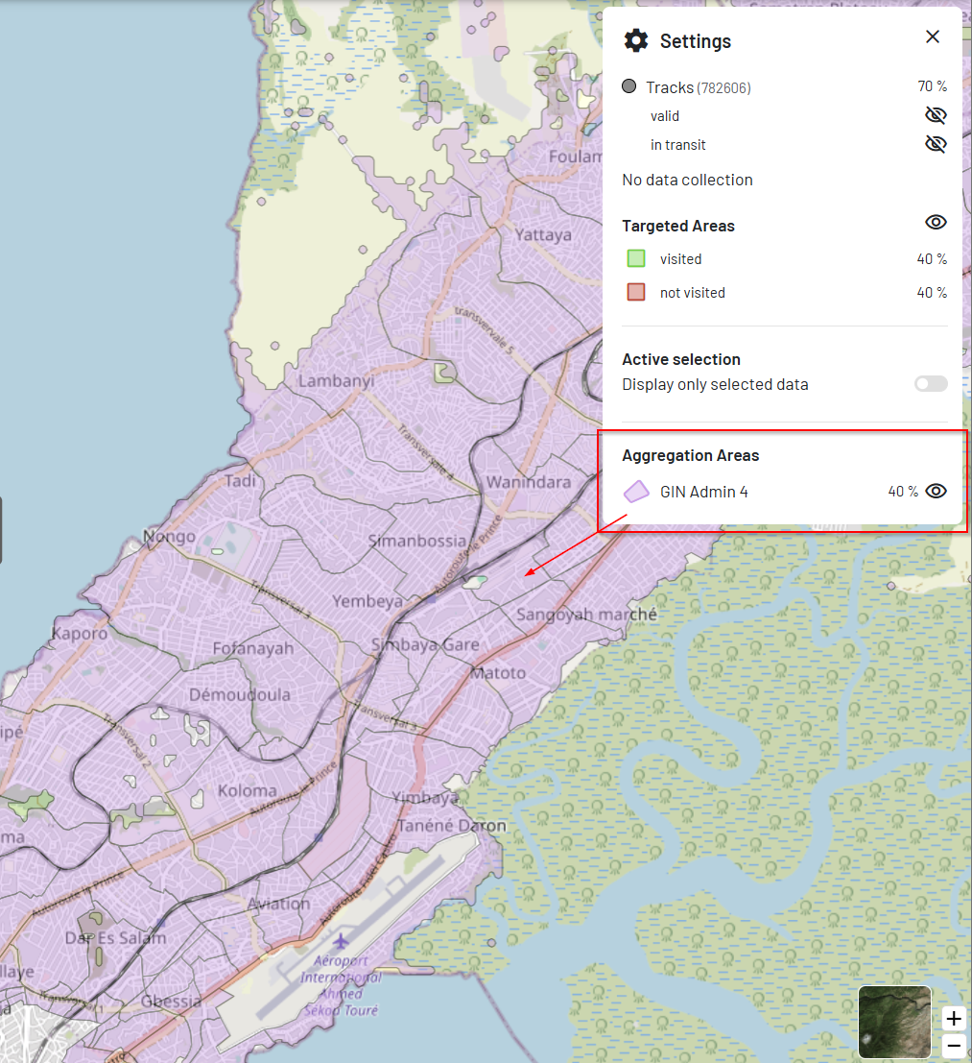This screenshot has height=1063, width=972.
Task: Click the Nongo map label
Action: point(169,537)
